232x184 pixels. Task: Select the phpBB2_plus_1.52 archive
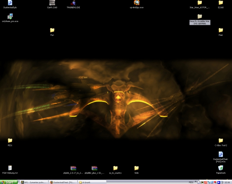[94, 170]
